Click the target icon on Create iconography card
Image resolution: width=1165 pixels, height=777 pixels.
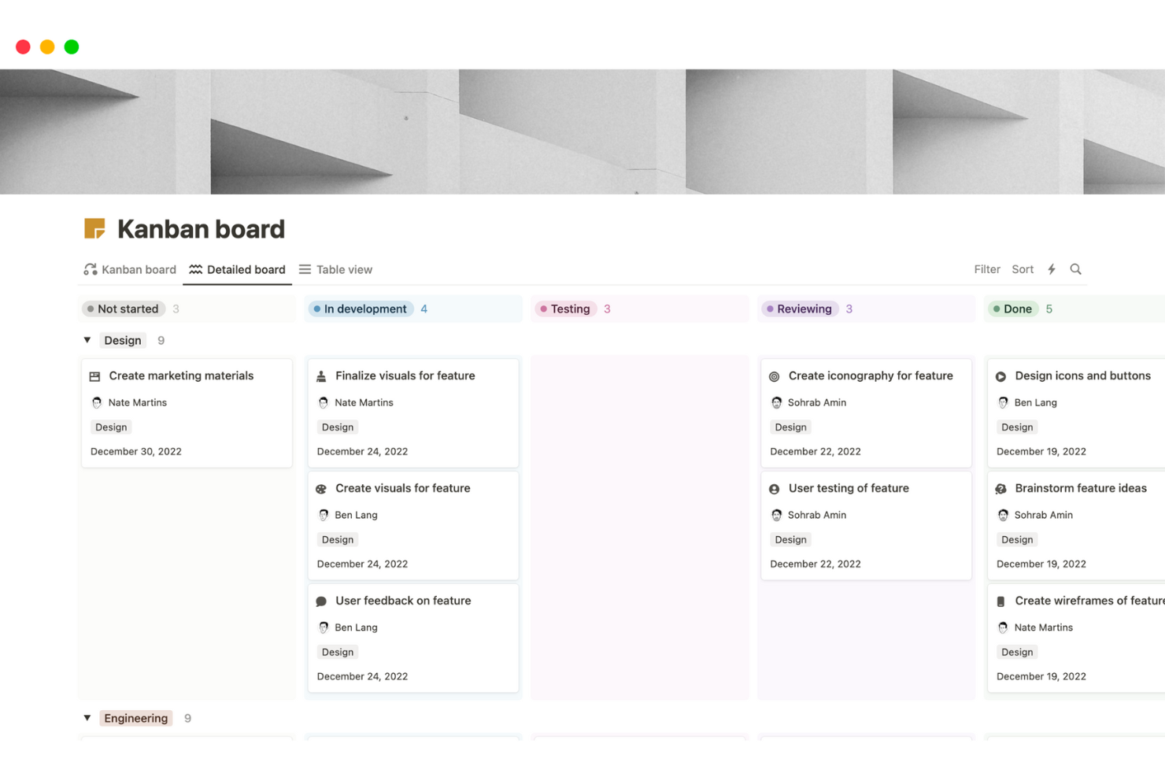[775, 376]
